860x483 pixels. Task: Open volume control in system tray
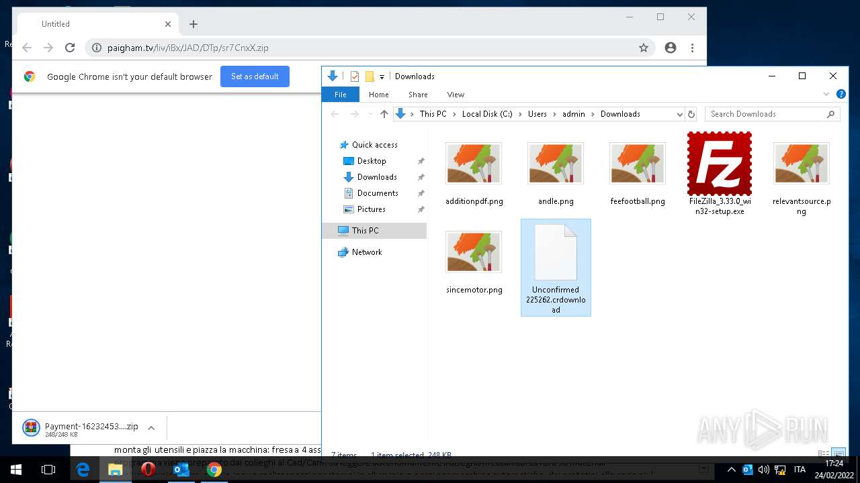[x=764, y=470]
